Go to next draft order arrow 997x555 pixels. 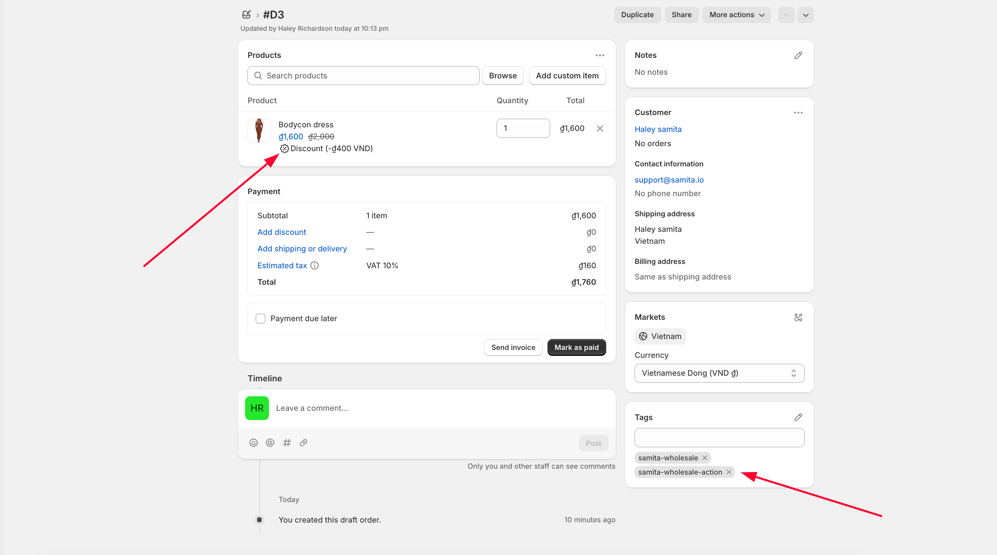[x=806, y=15]
